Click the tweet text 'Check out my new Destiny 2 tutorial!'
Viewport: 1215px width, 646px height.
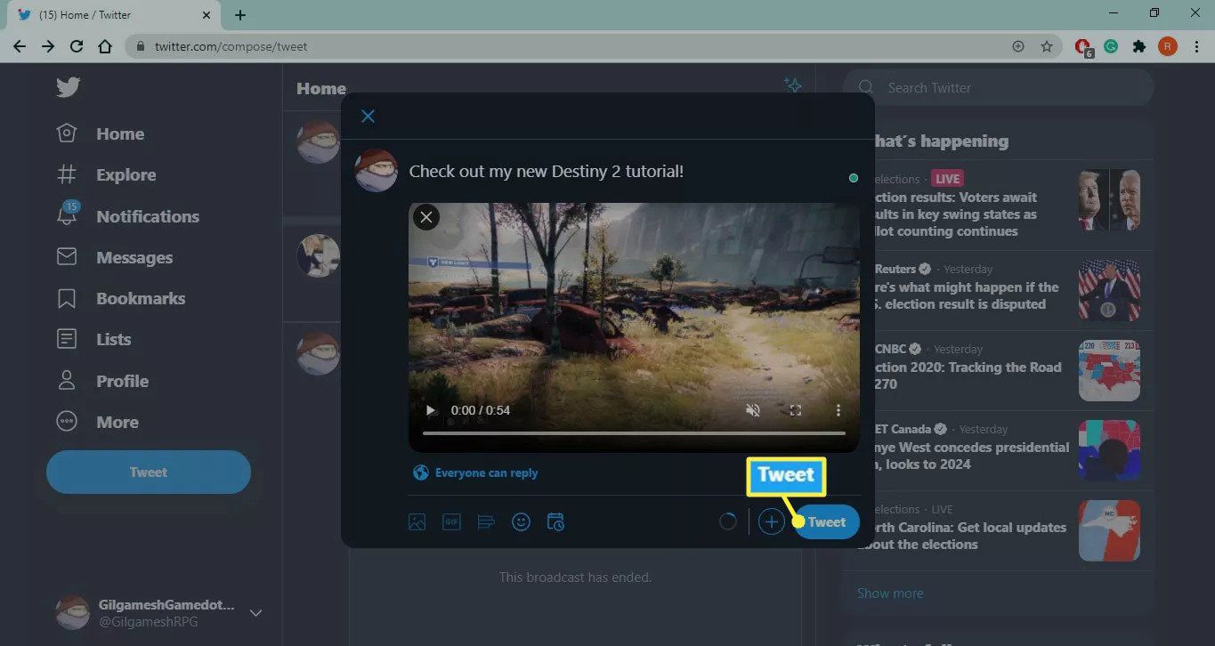547,172
